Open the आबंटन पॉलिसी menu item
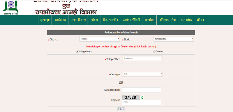233x112 pixels. [131, 20]
